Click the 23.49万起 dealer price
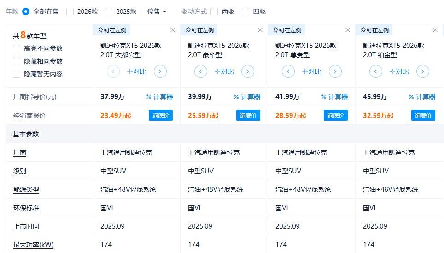The height and width of the screenshot is (253, 444). click(x=116, y=116)
